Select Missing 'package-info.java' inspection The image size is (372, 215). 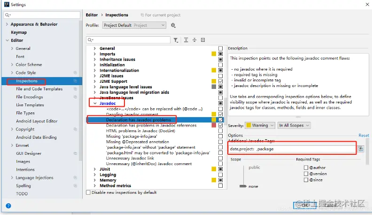(x=132, y=136)
